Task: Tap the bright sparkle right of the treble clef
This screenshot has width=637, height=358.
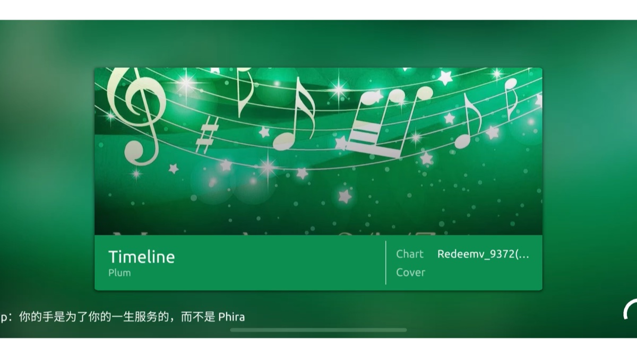Action: [185, 83]
